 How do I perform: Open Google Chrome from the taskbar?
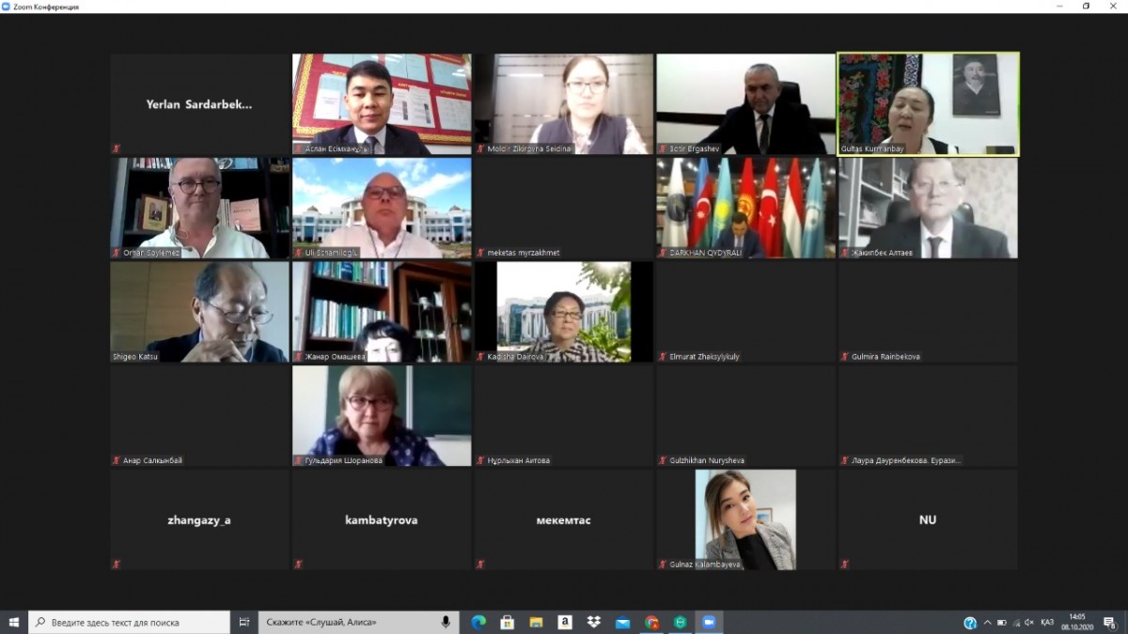point(651,622)
